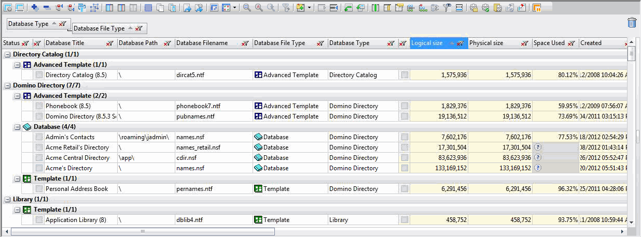641x237 pixels.
Task: Click the orange grid layout icon
Action: click(x=537, y=8)
